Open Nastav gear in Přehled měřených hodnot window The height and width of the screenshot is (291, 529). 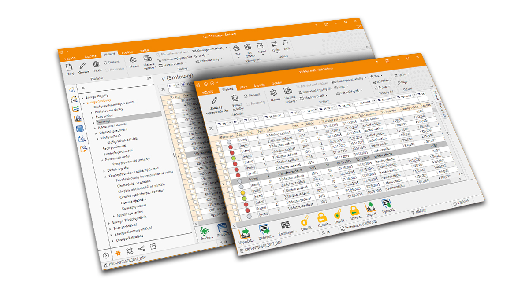pyautogui.click(x=273, y=92)
